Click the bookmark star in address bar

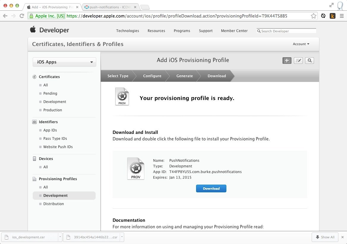(x=313, y=16)
